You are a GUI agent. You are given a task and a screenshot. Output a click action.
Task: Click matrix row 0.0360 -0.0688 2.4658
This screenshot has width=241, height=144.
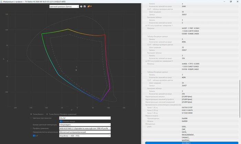[x=190, y=34]
